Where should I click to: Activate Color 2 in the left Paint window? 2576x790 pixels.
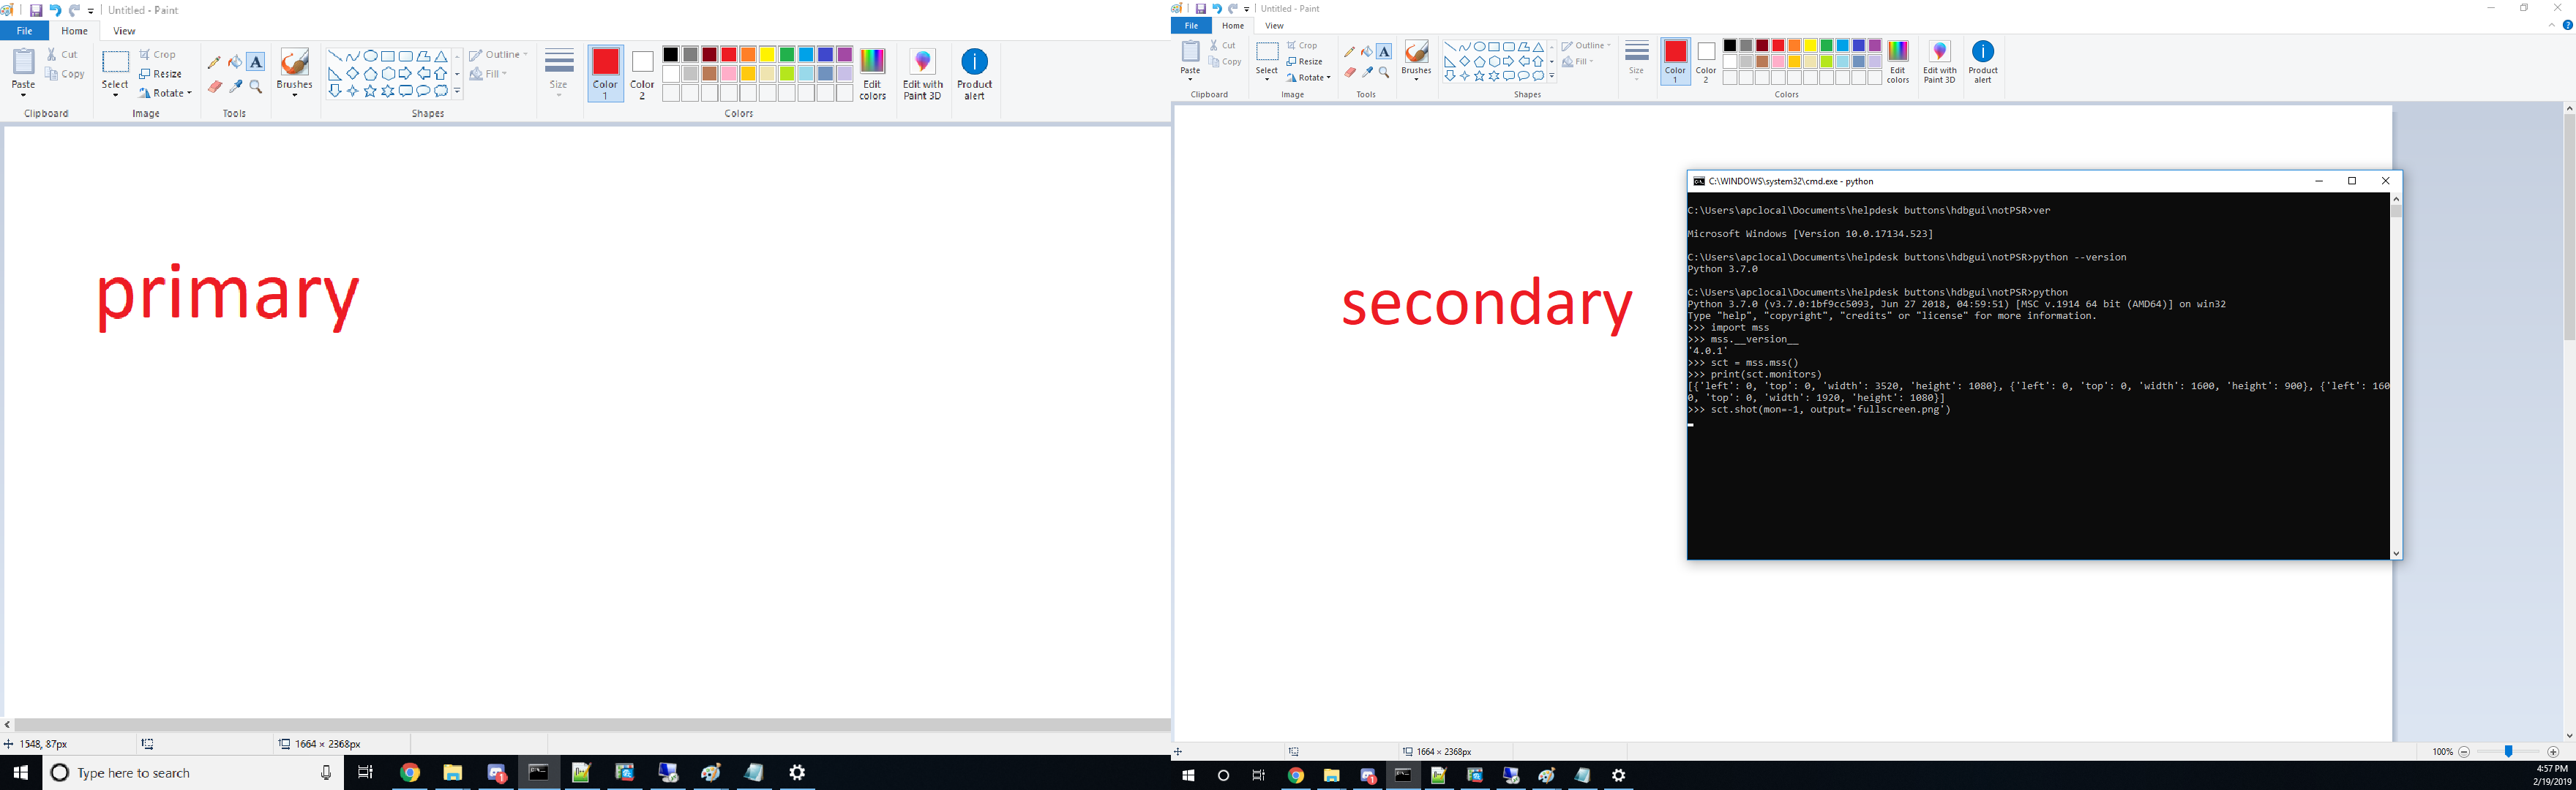pyautogui.click(x=642, y=73)
